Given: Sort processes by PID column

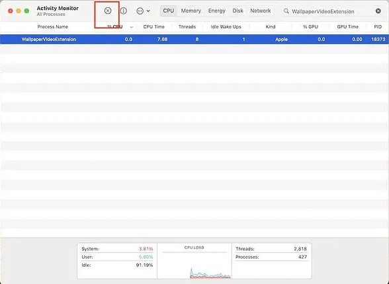Looking at the screenshot, I should (x=378, y=26).
